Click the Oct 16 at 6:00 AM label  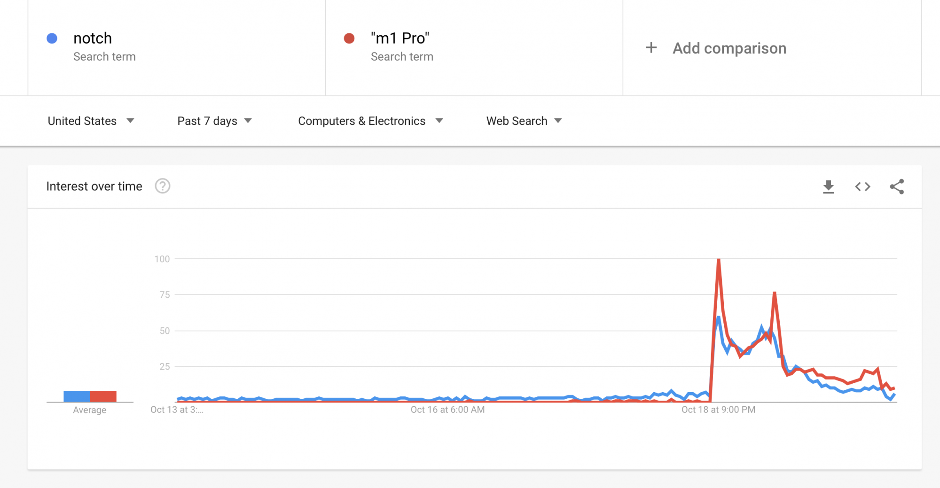tap(447, 410)
